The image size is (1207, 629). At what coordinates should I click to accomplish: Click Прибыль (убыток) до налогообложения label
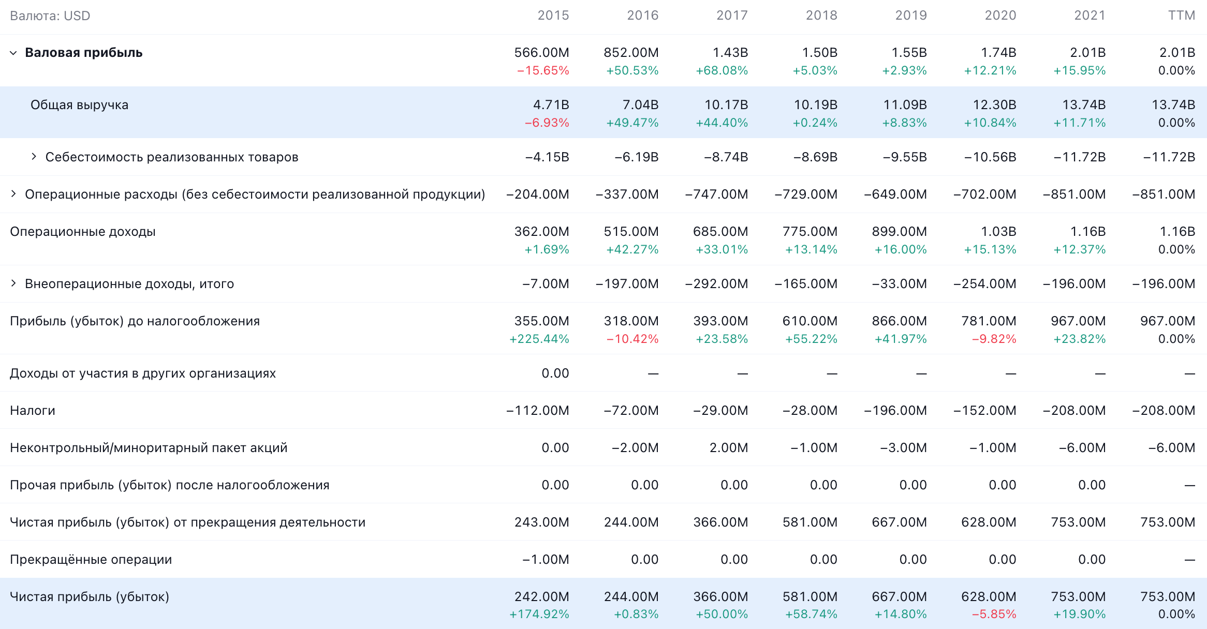click(x=135, y=321)
